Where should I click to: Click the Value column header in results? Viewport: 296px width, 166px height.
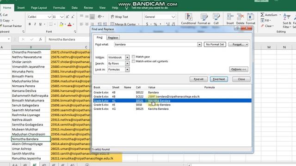[152, 87]
